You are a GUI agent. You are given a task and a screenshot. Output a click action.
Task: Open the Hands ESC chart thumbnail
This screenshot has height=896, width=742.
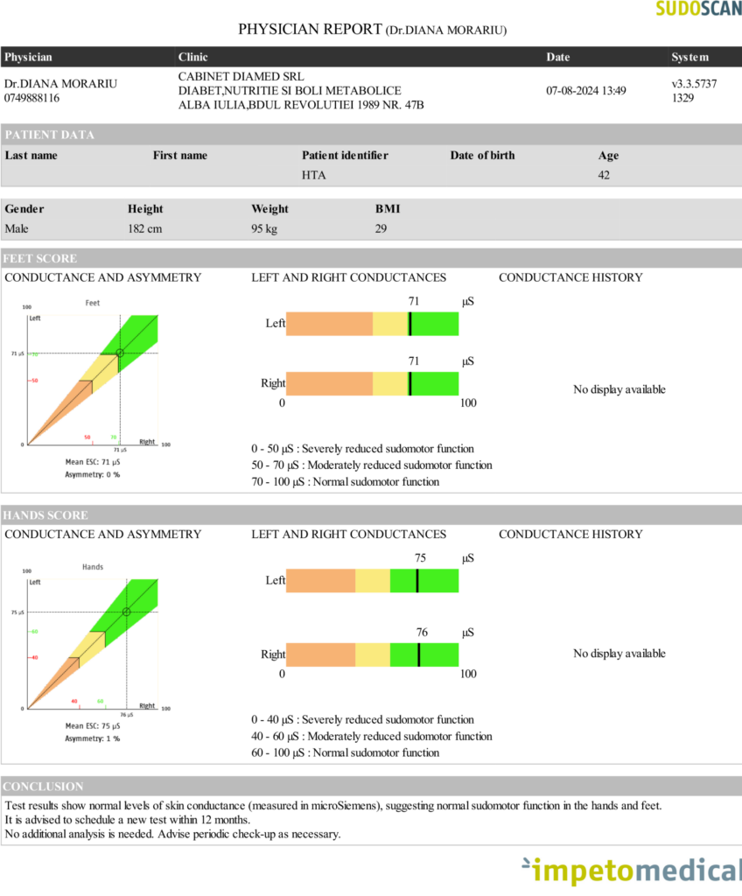coord(88,652)
